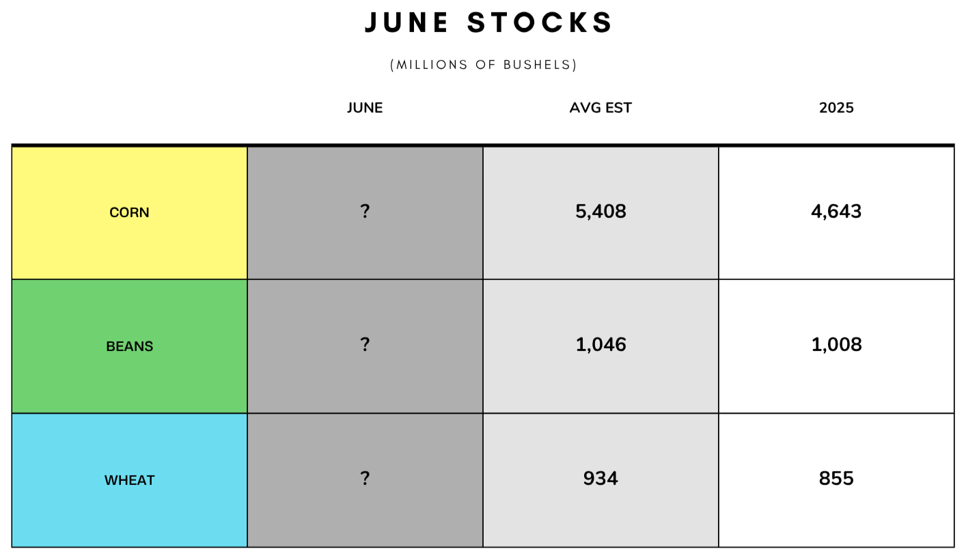Select corn average estimate 5,408
Viewport: 966px width, 556px height.
601,212
